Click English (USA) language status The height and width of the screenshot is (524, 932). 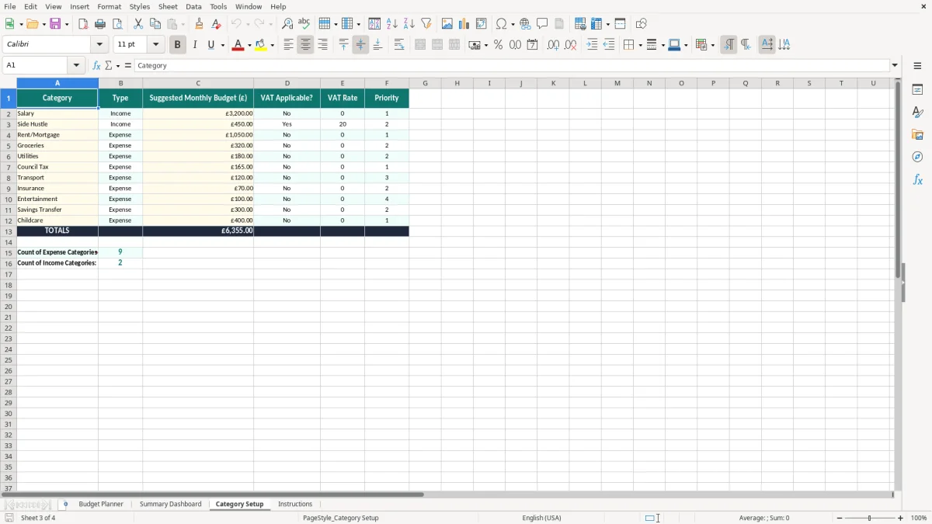pos(541,518)
